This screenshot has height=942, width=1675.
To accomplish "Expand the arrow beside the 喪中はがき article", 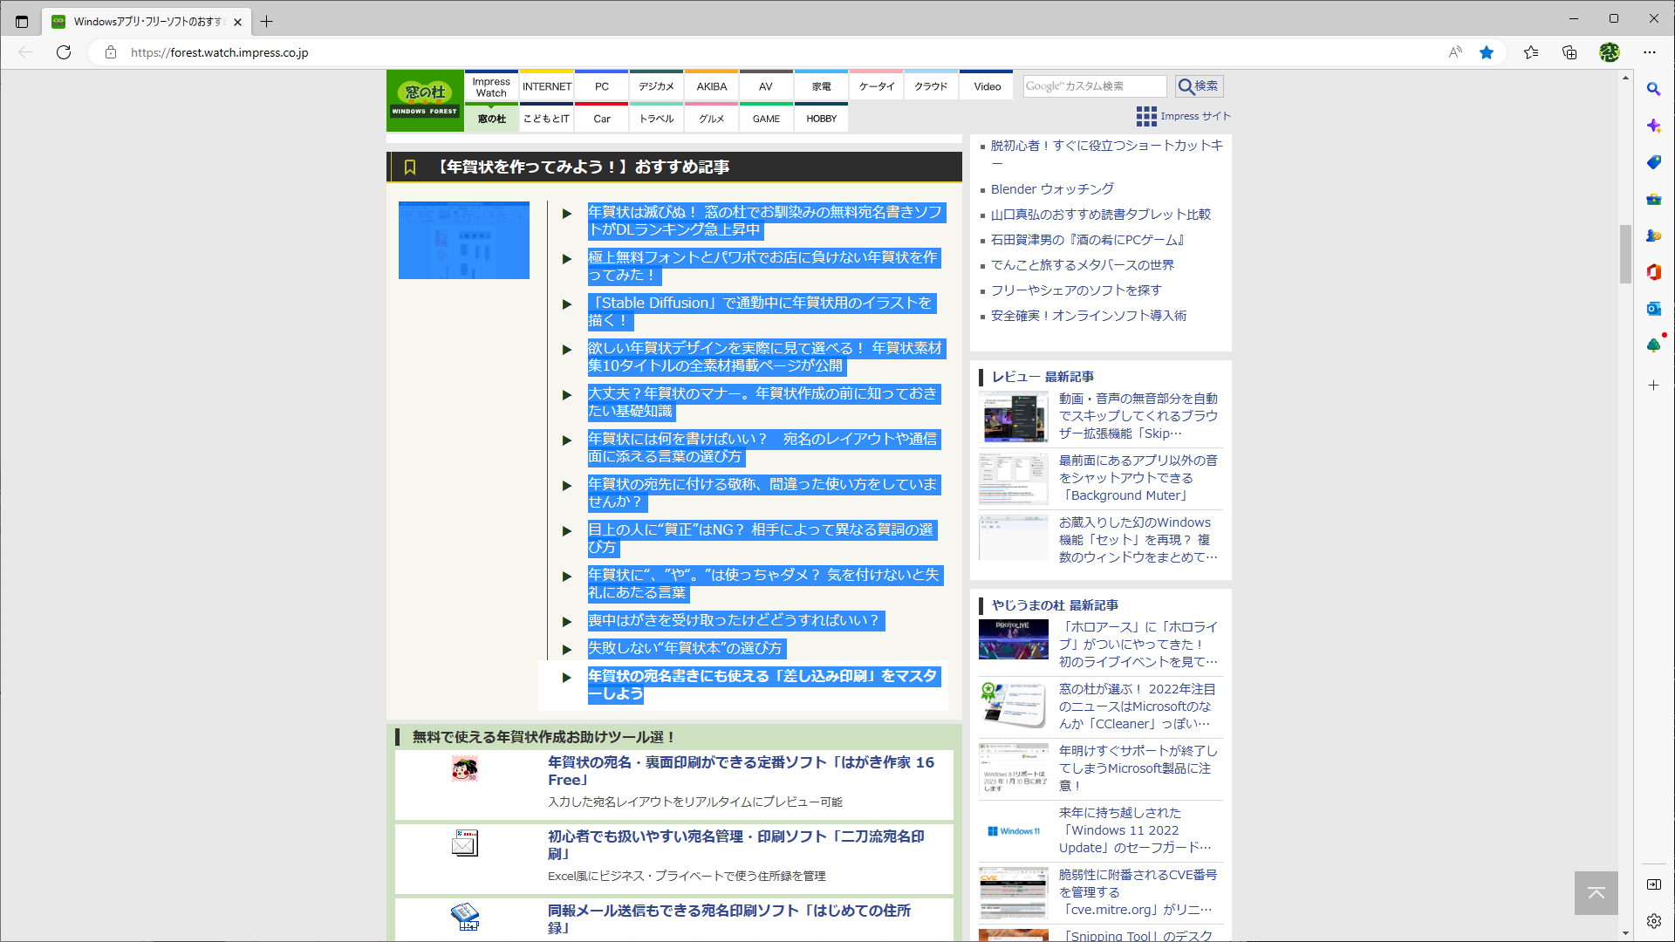I will (566, 621).
